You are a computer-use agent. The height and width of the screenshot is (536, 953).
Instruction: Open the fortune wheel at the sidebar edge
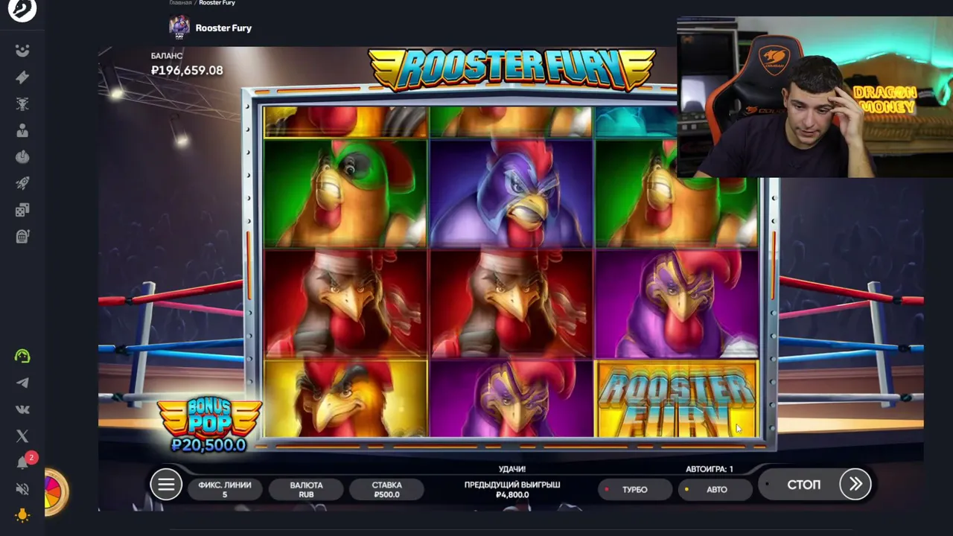[56, 491]
